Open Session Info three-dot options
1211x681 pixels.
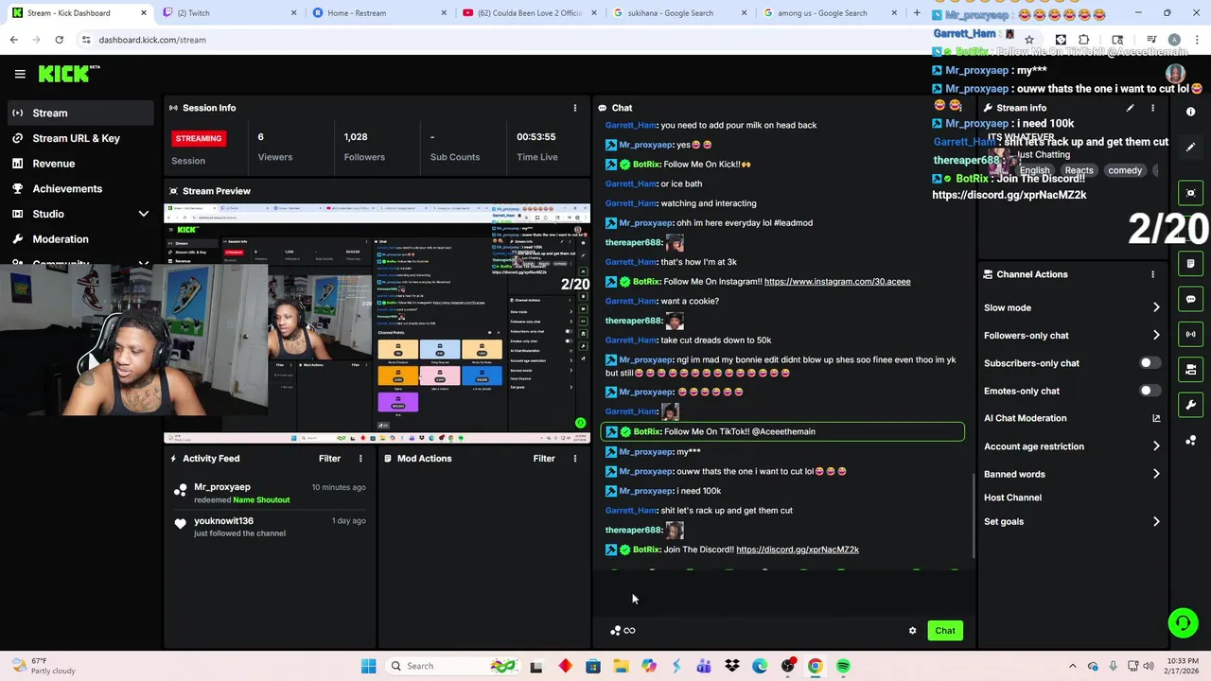(x=574, y=108)
